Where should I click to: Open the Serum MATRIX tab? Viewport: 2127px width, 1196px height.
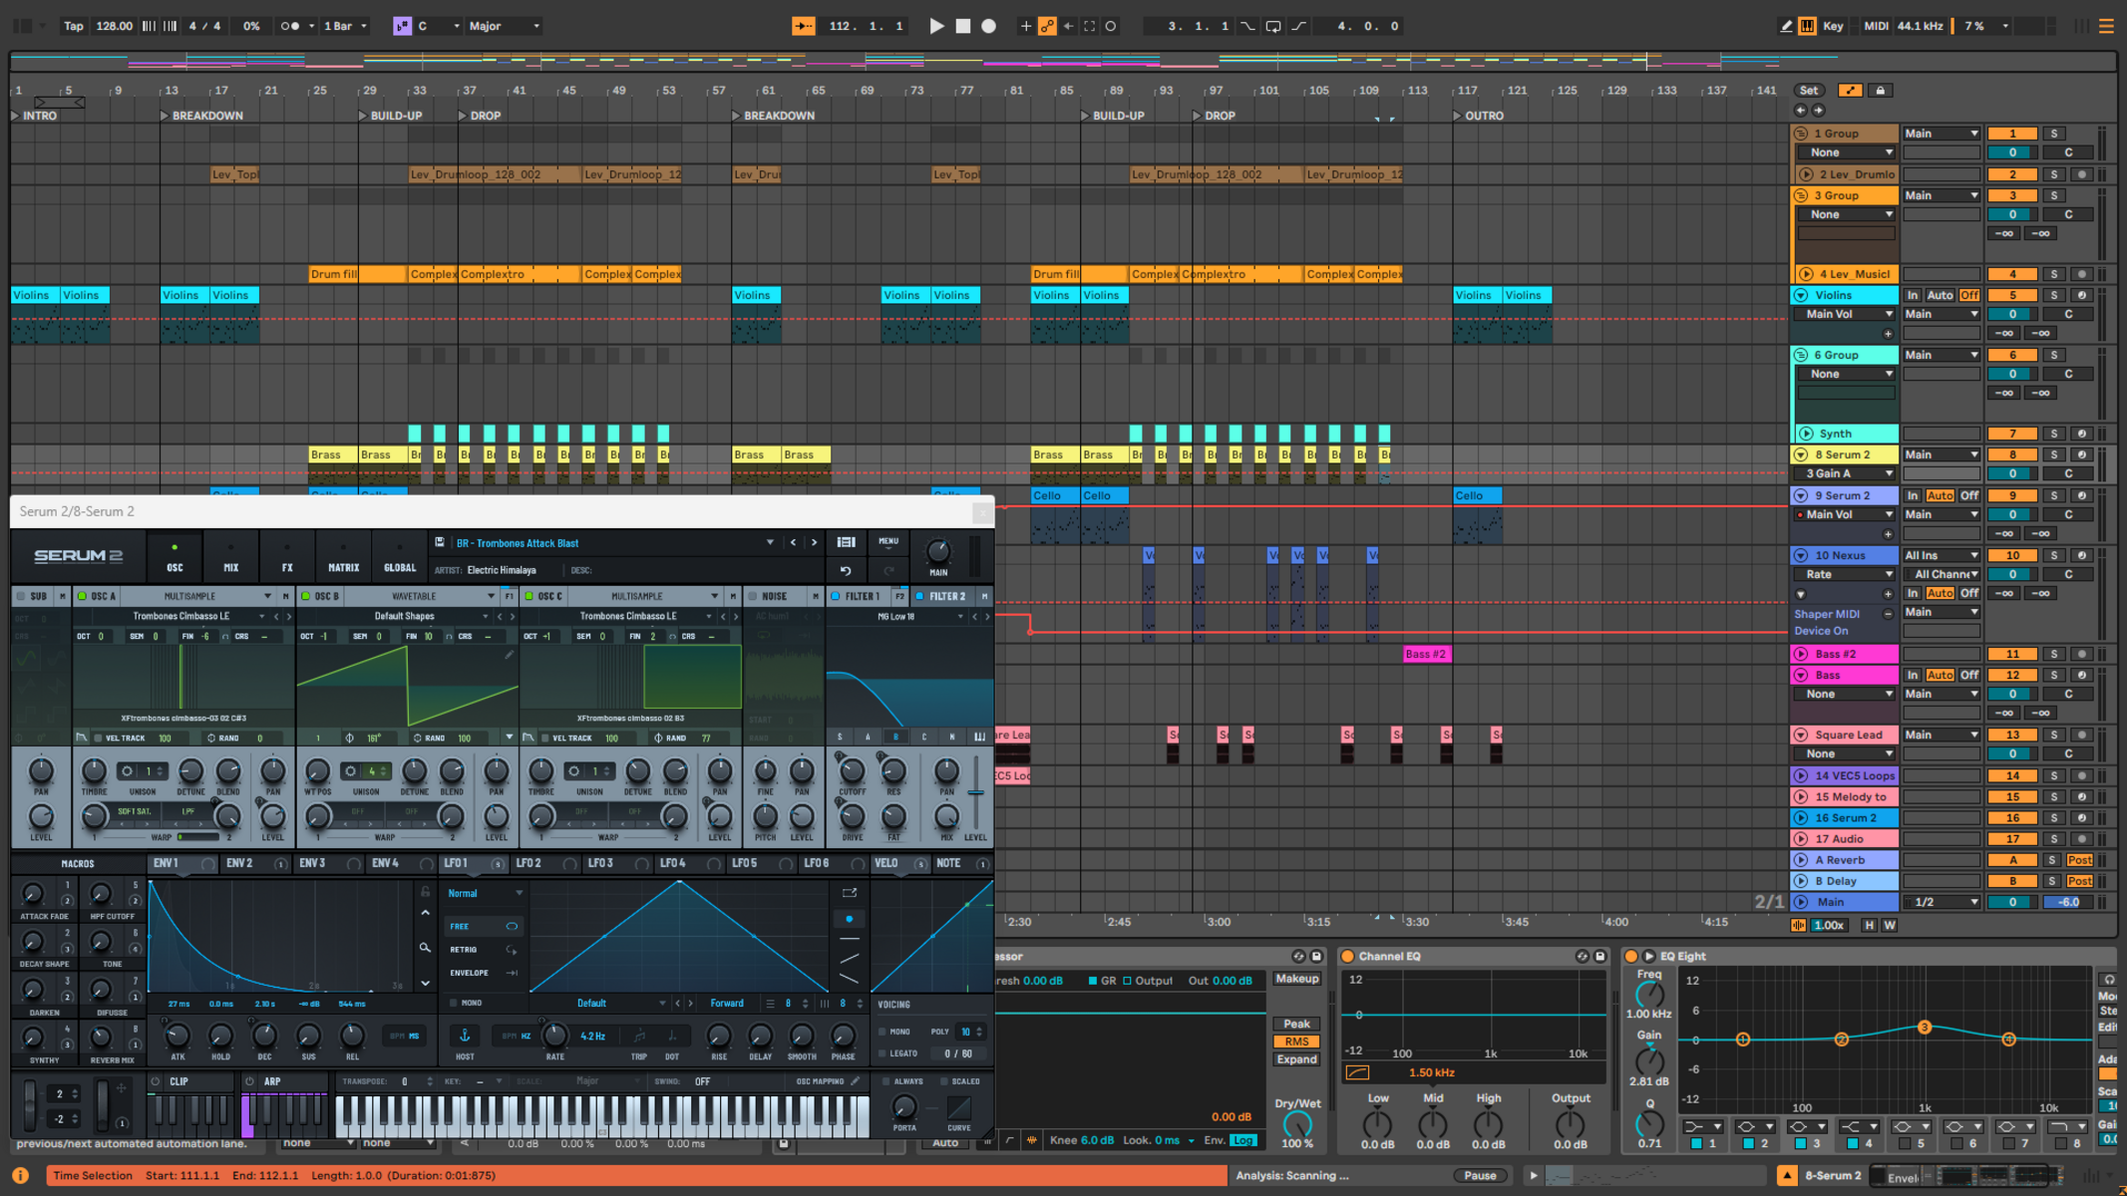point(343,557)
